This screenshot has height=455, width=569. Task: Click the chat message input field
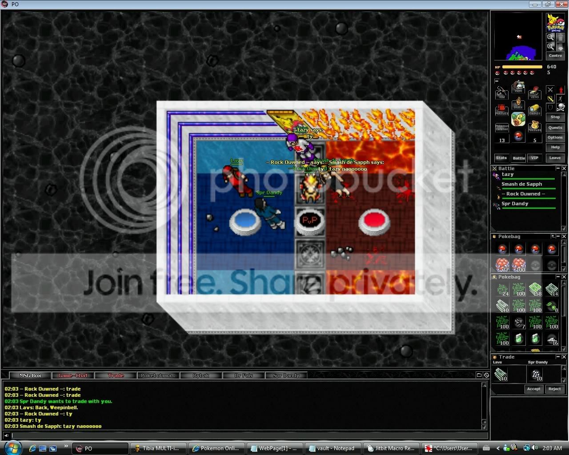point(249,436)
